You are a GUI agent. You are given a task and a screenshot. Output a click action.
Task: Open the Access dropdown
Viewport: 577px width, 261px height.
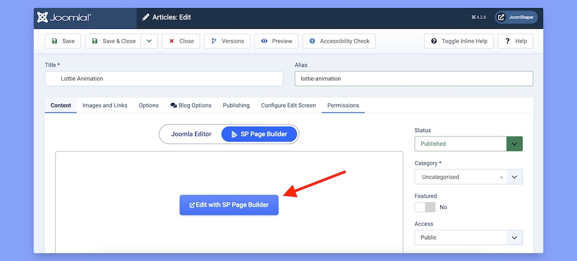click(x=514, y=237)
